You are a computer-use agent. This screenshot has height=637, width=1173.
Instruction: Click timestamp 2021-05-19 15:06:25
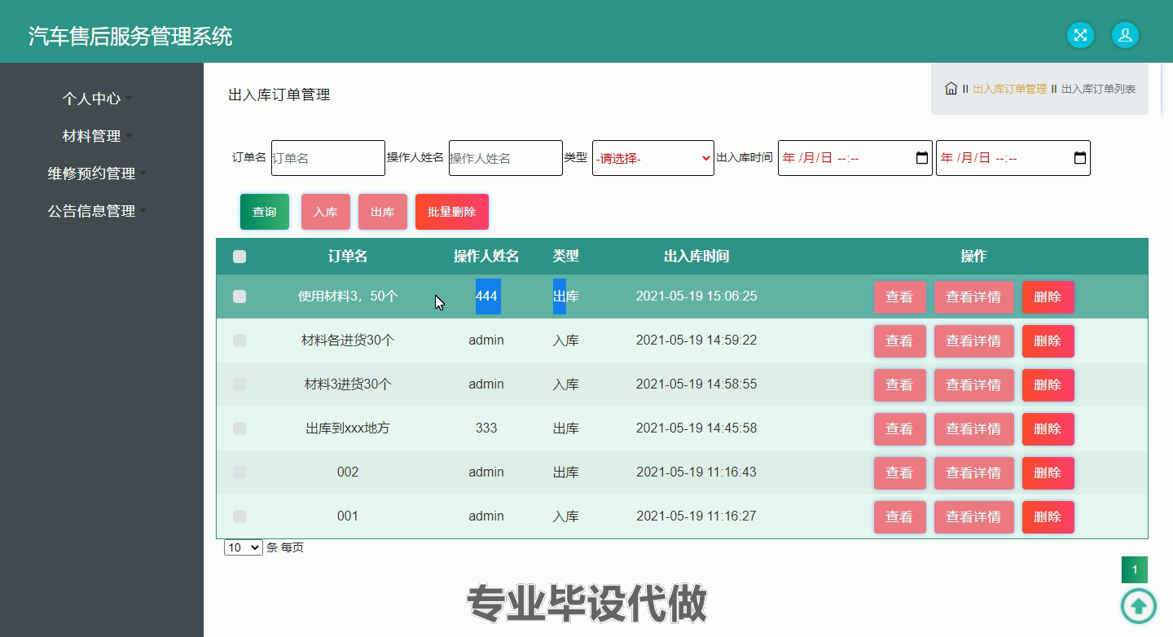(696, 296)
